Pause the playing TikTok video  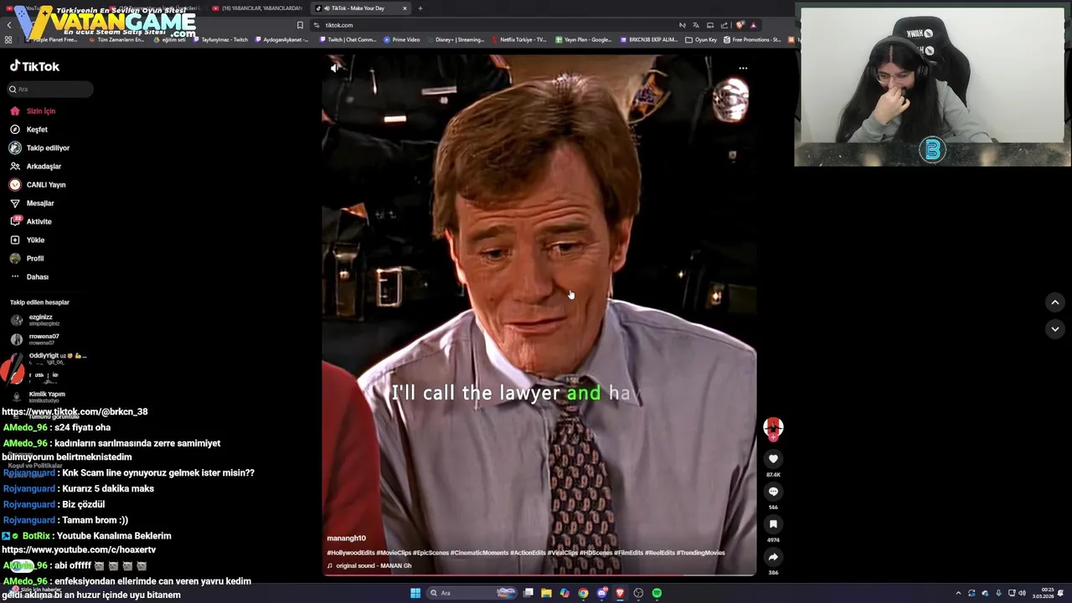(539, 314)
